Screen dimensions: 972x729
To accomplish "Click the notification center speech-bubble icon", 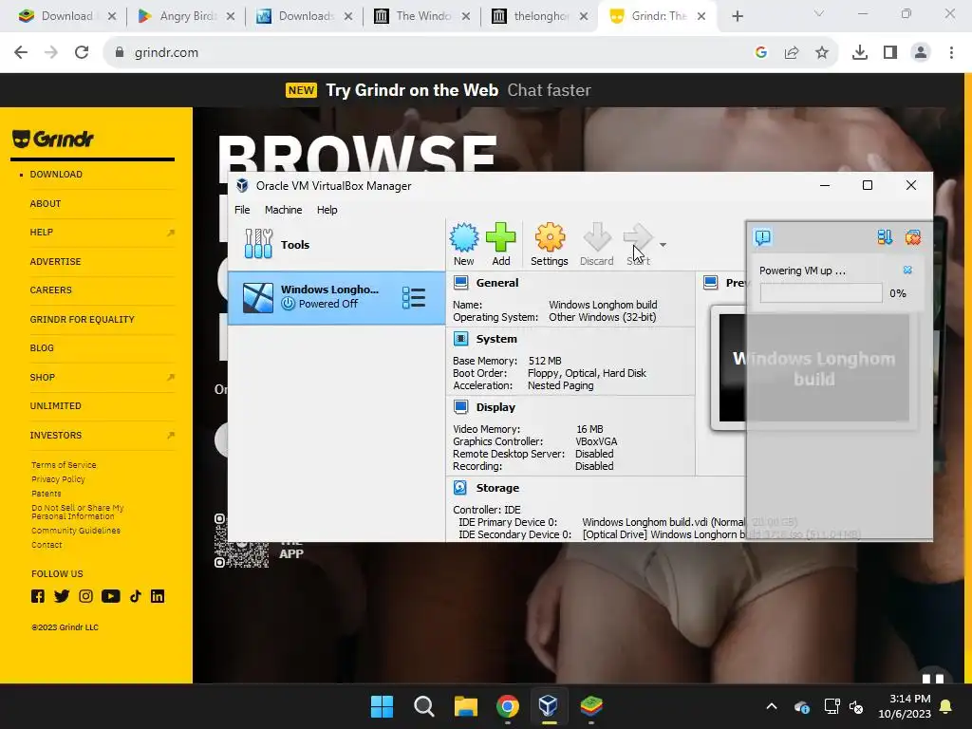I will (x=762, y=236).
